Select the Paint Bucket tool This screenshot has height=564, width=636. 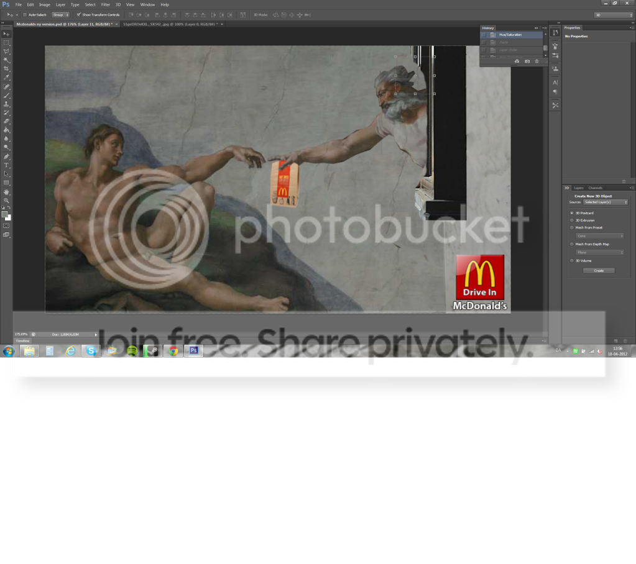coord(6,130)
